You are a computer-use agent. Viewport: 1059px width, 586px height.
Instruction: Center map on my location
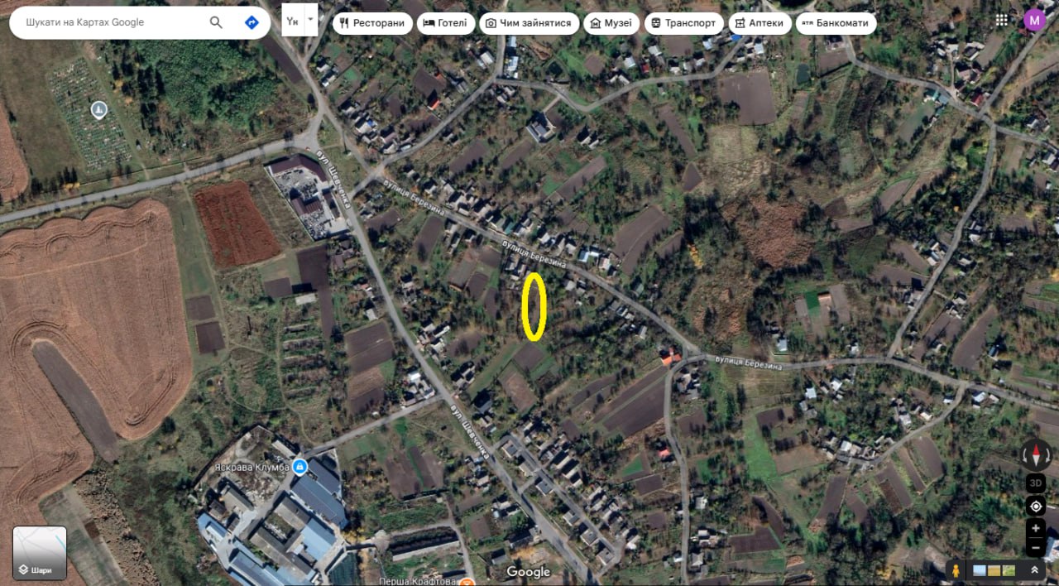1036,506
